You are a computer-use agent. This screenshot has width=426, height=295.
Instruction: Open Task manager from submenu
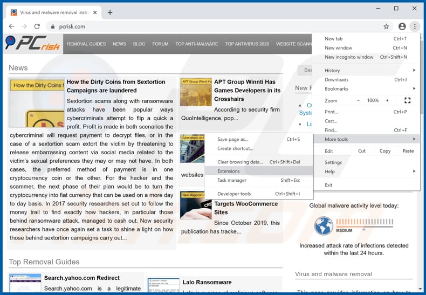pyautogui.click(x=259, y=180)
